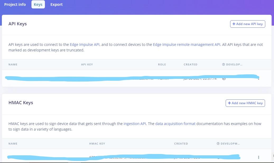Click the API KEY column header
The image size is (274, 163).
pyautogui.click(x=87, y=65)
